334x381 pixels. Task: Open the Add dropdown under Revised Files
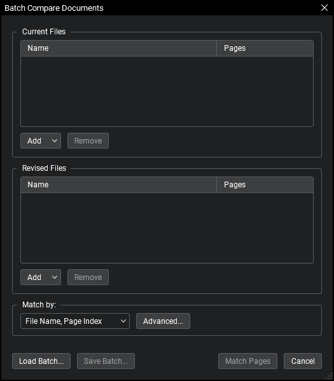point(41,277)
